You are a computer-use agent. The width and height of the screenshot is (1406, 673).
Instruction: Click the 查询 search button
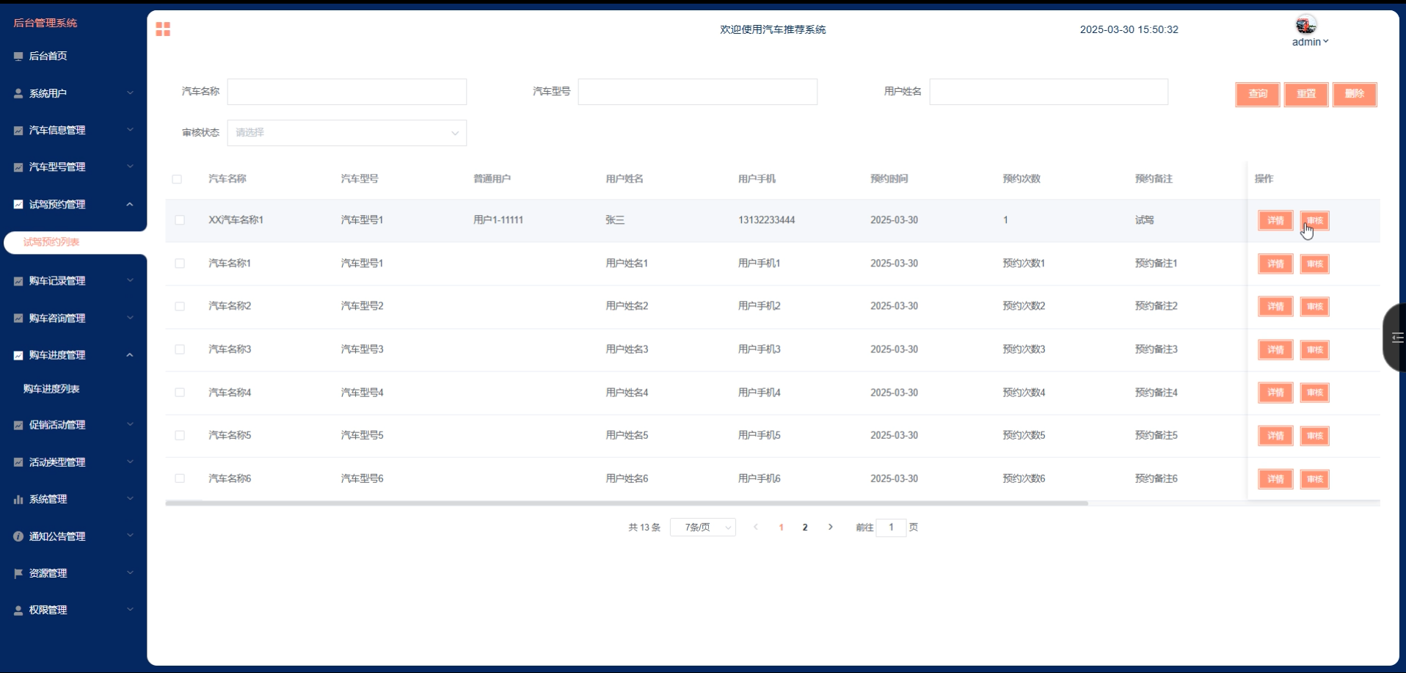point(1258,94)
